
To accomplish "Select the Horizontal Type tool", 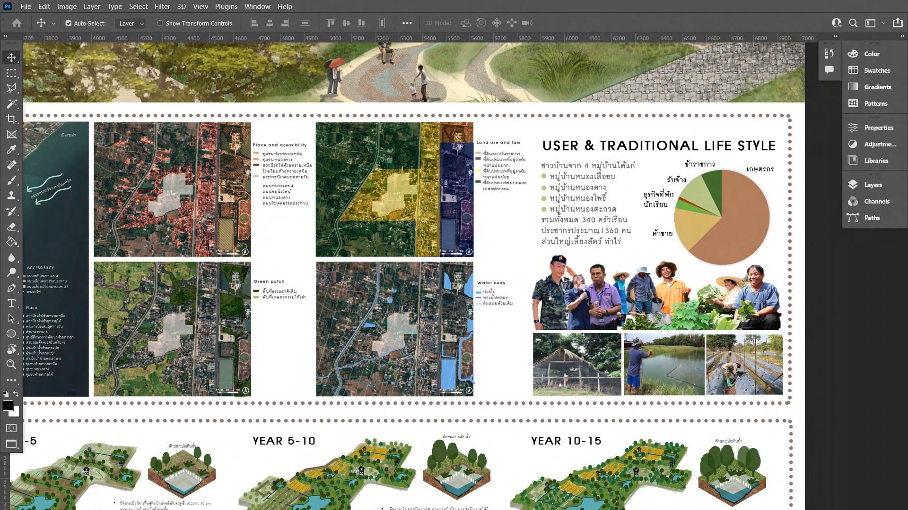I will click(11, 303).
